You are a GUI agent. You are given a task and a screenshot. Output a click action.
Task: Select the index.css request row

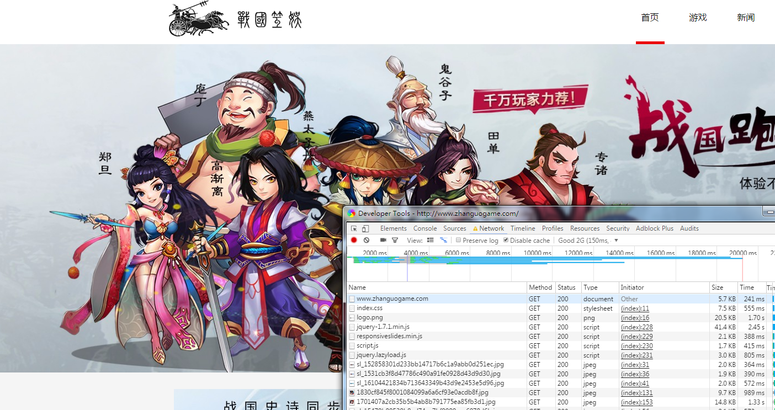point(560,308)
